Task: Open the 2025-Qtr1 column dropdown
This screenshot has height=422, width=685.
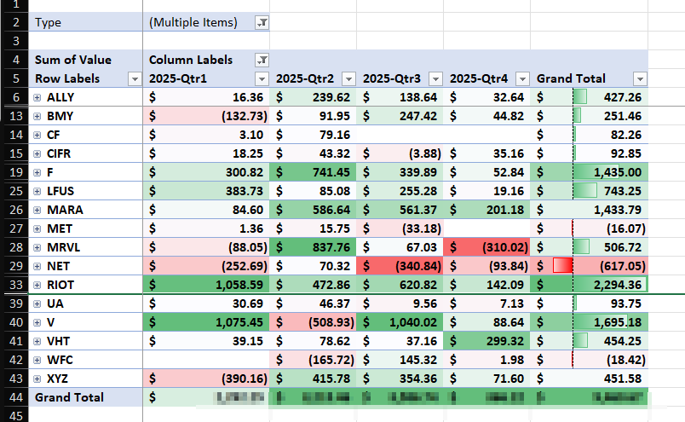Action: (x=262, y=79)
